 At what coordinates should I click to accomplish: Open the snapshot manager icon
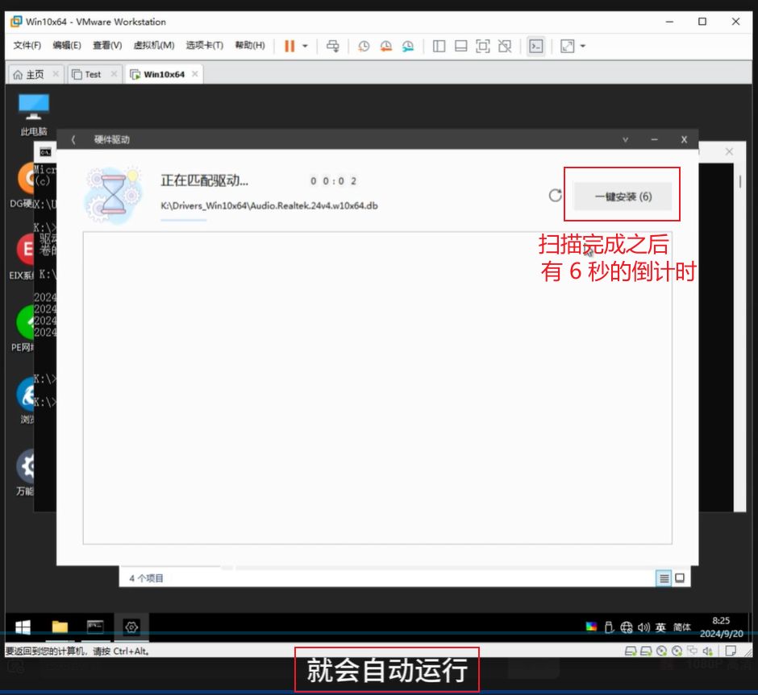(408, 46)
